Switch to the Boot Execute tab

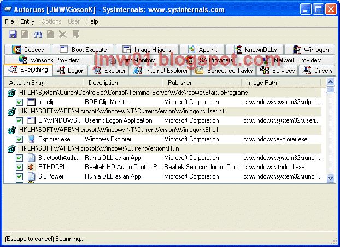click(83, 49)
